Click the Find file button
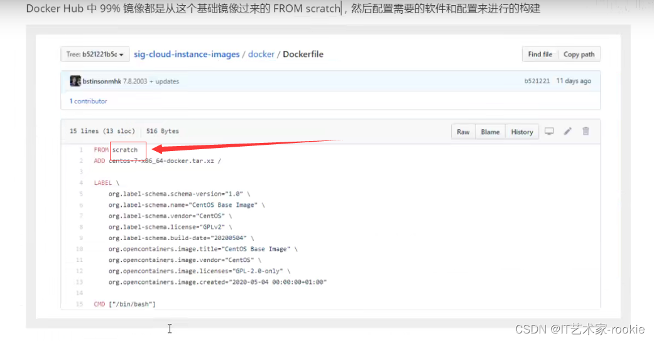This screenshot has height=341, width=654. [540, 54]
